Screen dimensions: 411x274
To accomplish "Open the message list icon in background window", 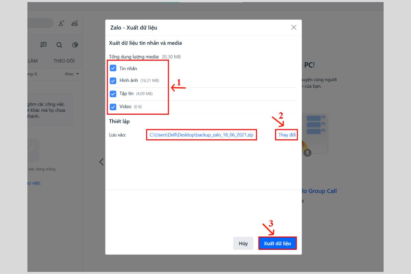I will [x=43, y=45].
